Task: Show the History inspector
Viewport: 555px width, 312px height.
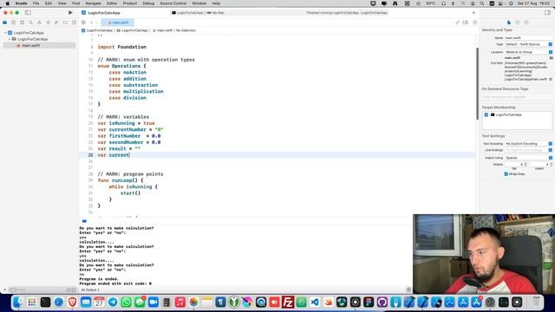Action: pyautogui.click(x=518, y=23)
